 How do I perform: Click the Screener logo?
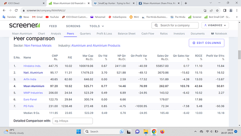pos(24,26)
